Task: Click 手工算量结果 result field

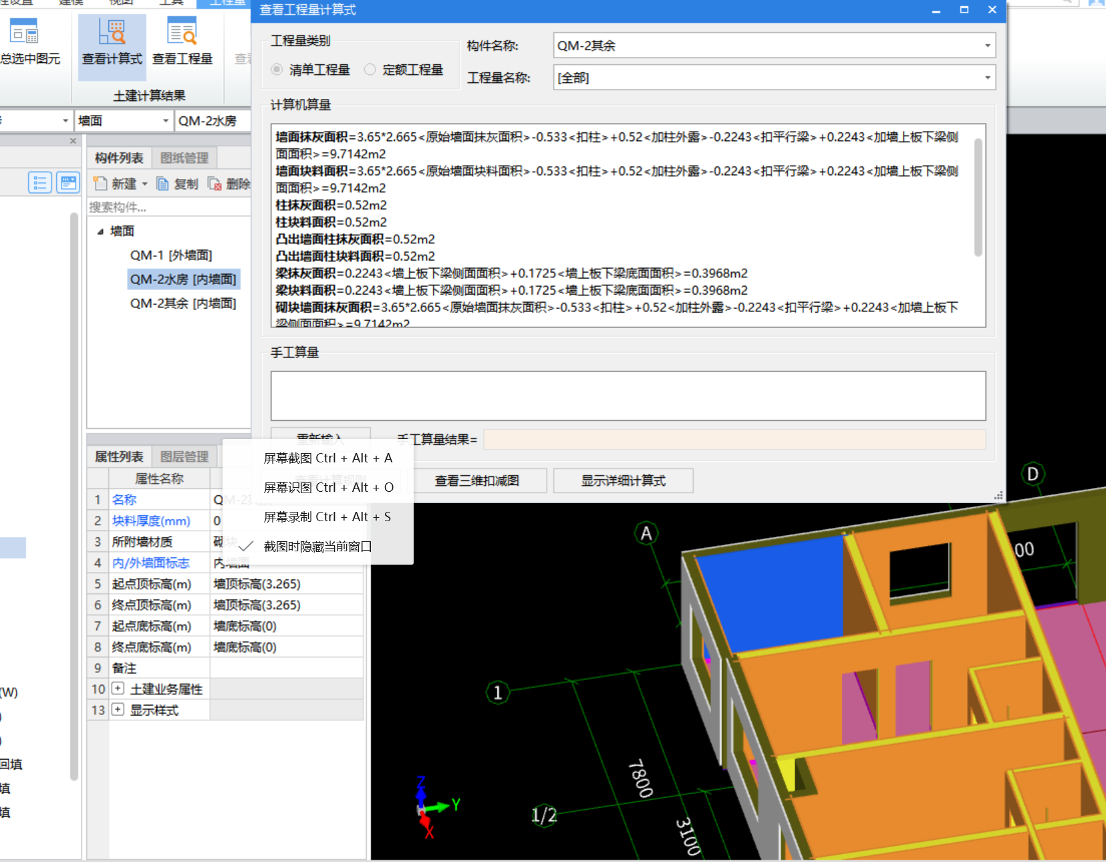Action: pos(734,439)
